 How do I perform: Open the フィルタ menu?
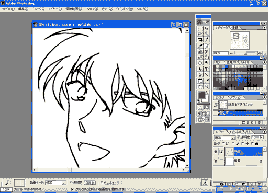(92, 9)
